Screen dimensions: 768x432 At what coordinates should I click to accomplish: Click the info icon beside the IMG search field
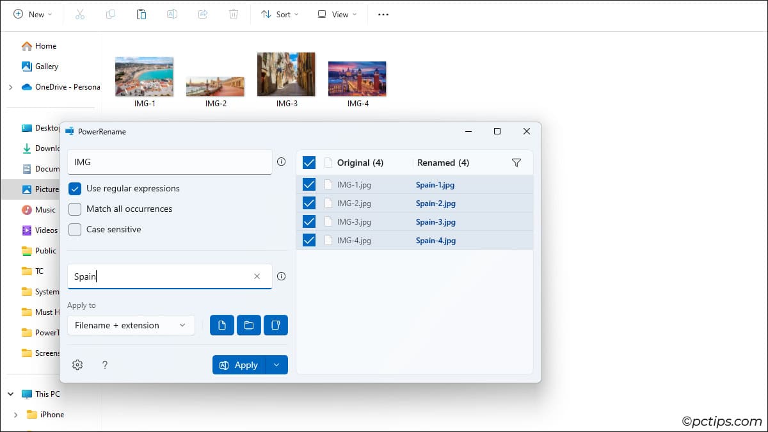[x=281, y=162]
